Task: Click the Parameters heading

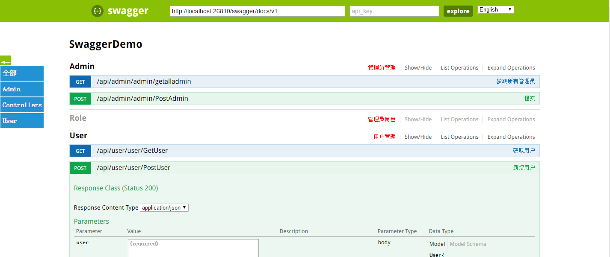Action: tap(92, 221)
